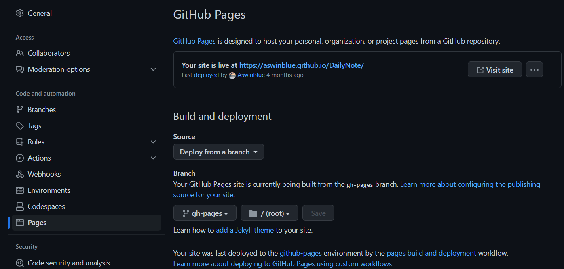Open 'pages build and deployment' workflow link

[x=431, y=254]
